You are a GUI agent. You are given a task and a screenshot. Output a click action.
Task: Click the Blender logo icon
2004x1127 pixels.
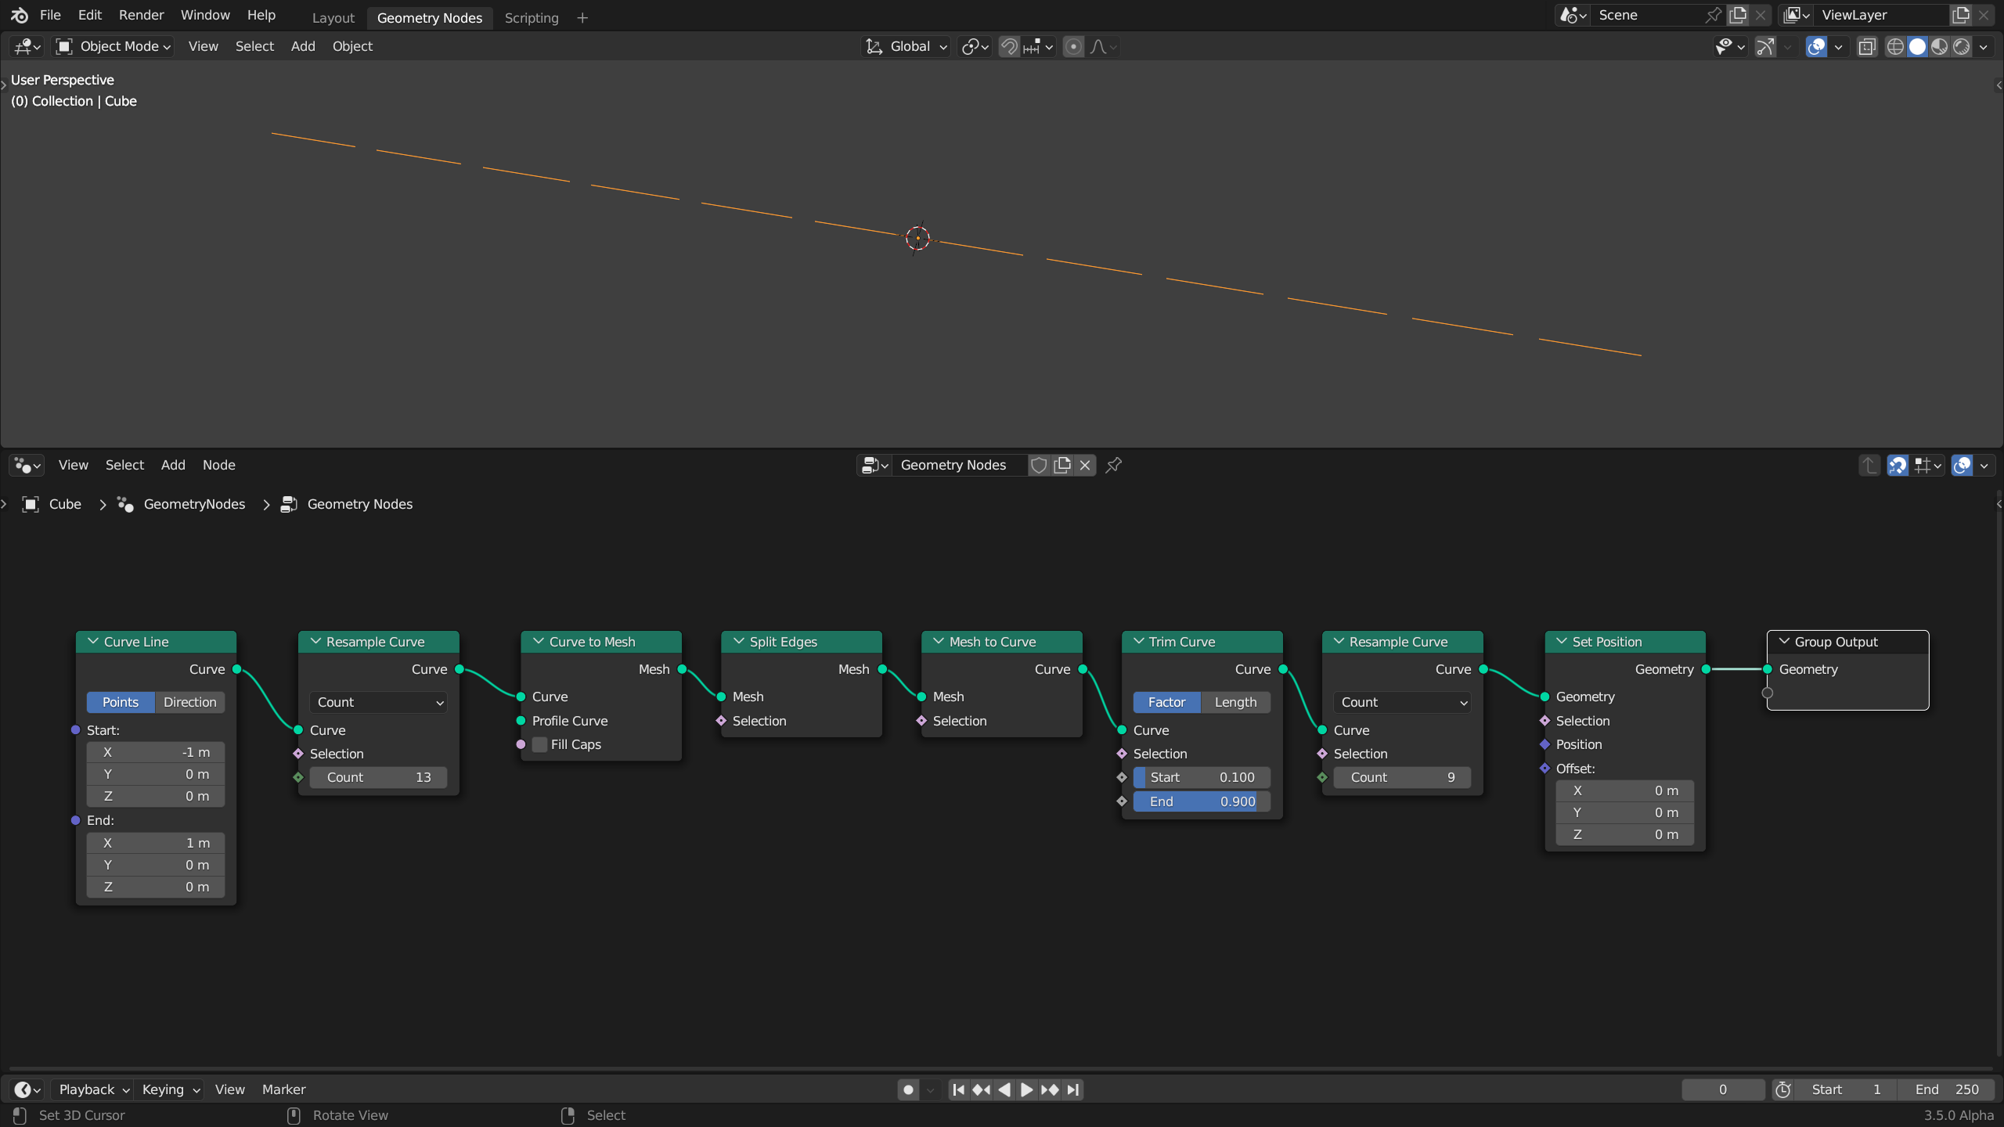pos(20,15)
